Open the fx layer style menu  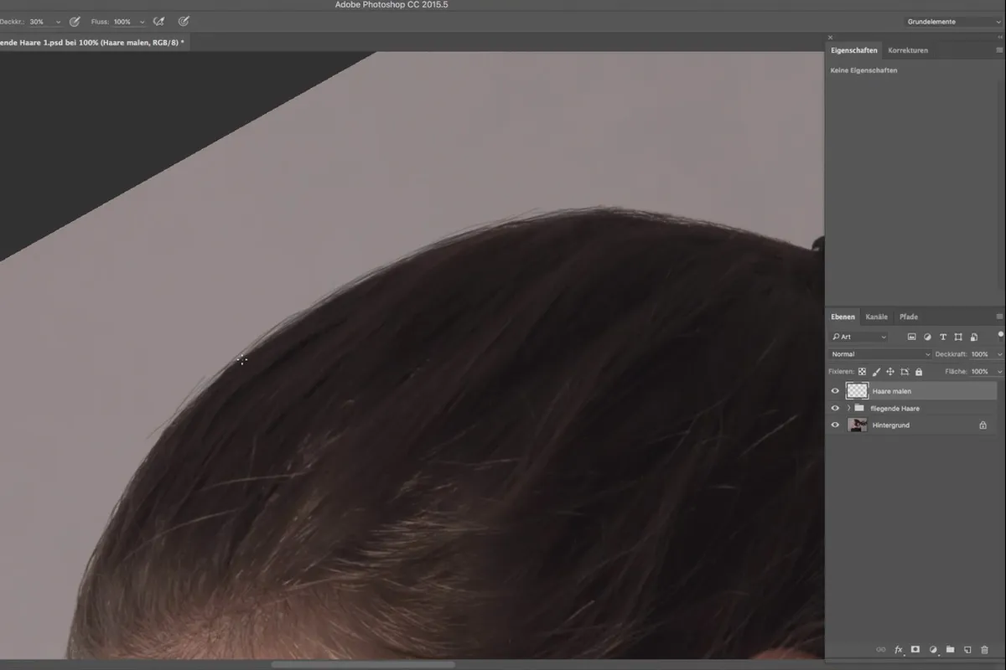click(x=898, y=649)
